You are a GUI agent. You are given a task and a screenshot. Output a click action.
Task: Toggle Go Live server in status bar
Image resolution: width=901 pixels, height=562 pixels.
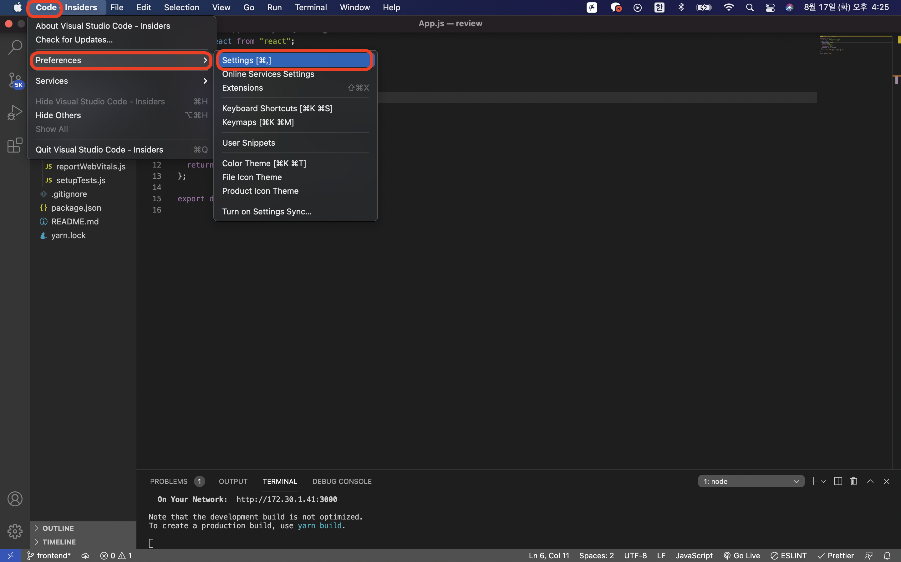742,556
